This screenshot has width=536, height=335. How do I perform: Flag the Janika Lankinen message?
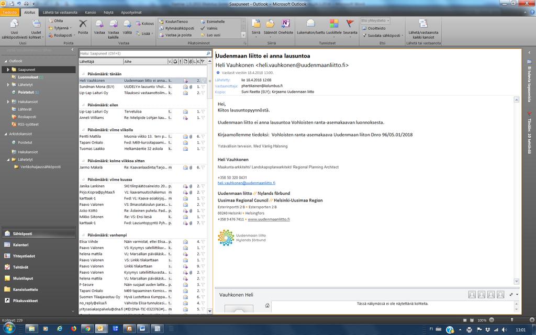[x=203, y=186]
